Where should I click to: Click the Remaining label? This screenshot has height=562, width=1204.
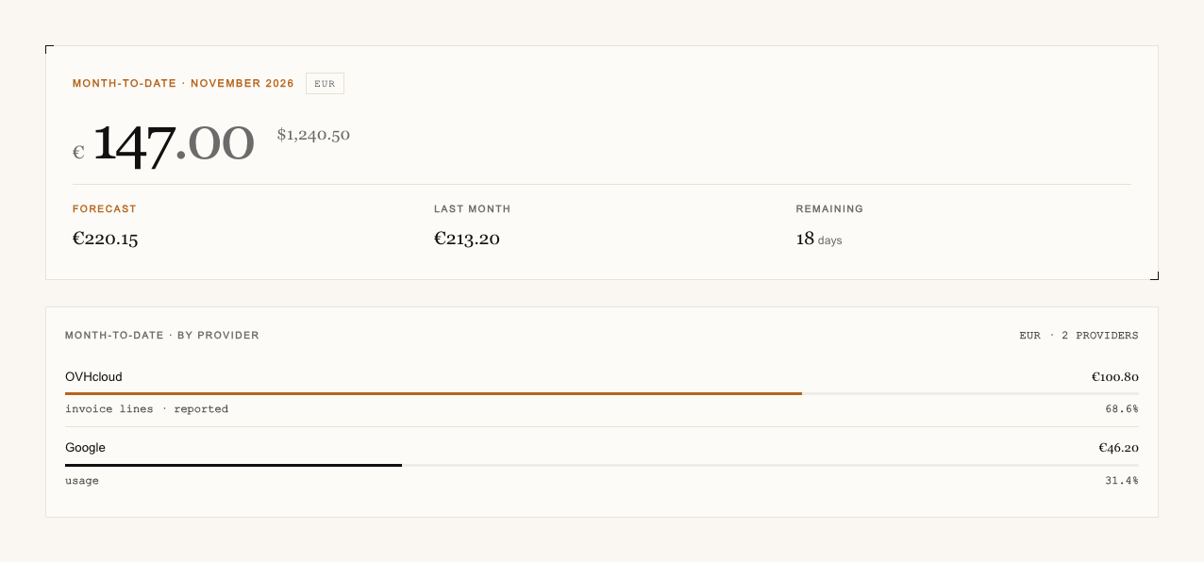pyautogui.click(x=829, y=209)
